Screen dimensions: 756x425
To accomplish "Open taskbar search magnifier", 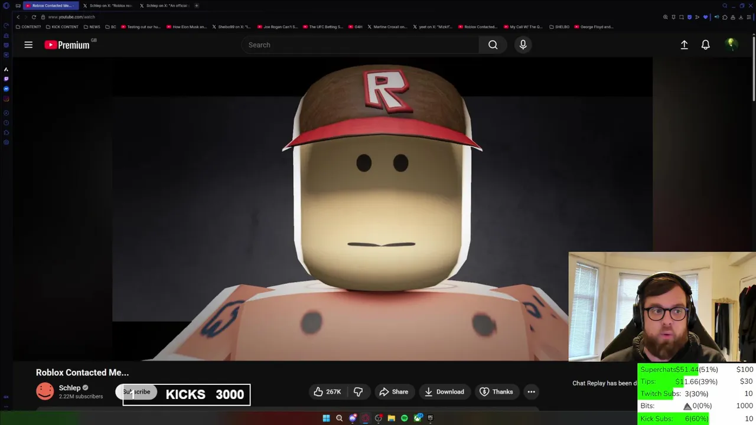I will (339, 418).
